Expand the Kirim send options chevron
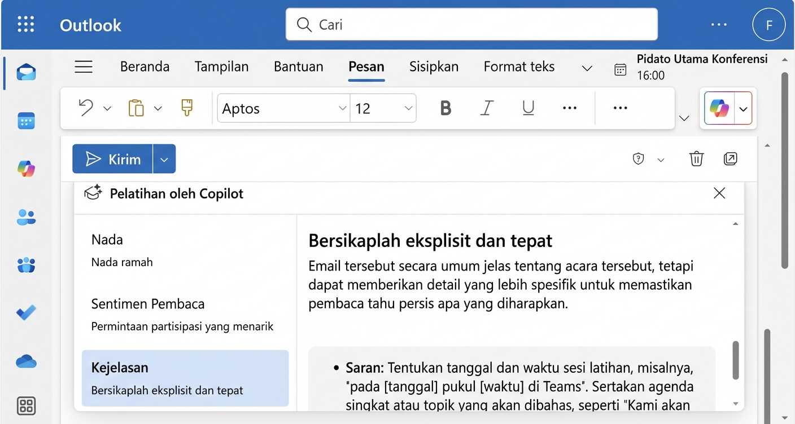Viewport: 795px width, 424px height. (164, 158)
